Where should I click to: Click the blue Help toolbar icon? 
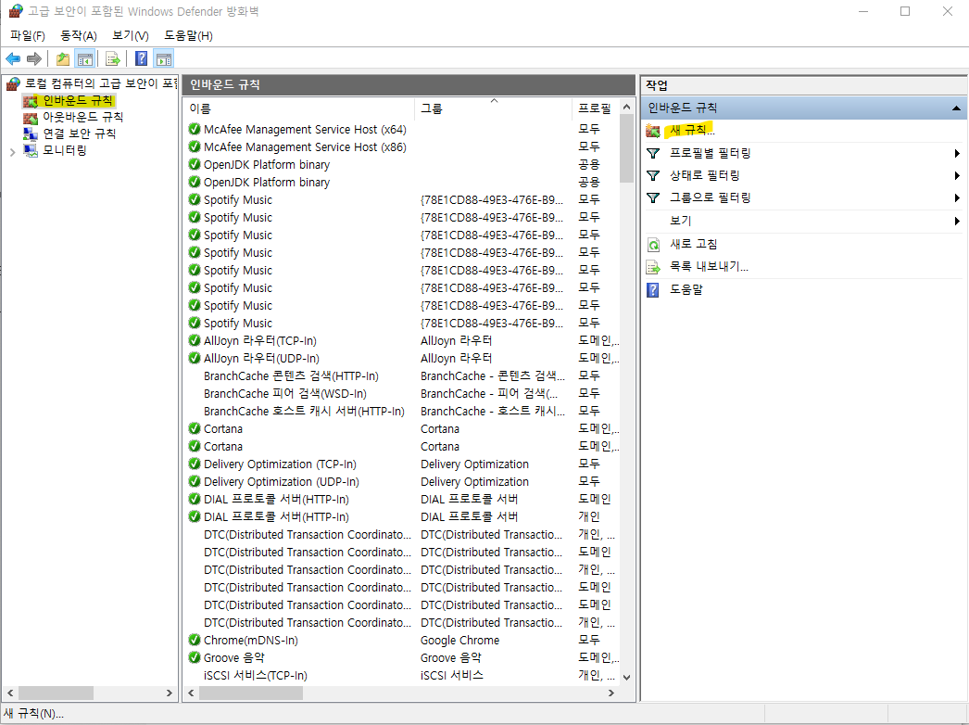tap(141, 58)
